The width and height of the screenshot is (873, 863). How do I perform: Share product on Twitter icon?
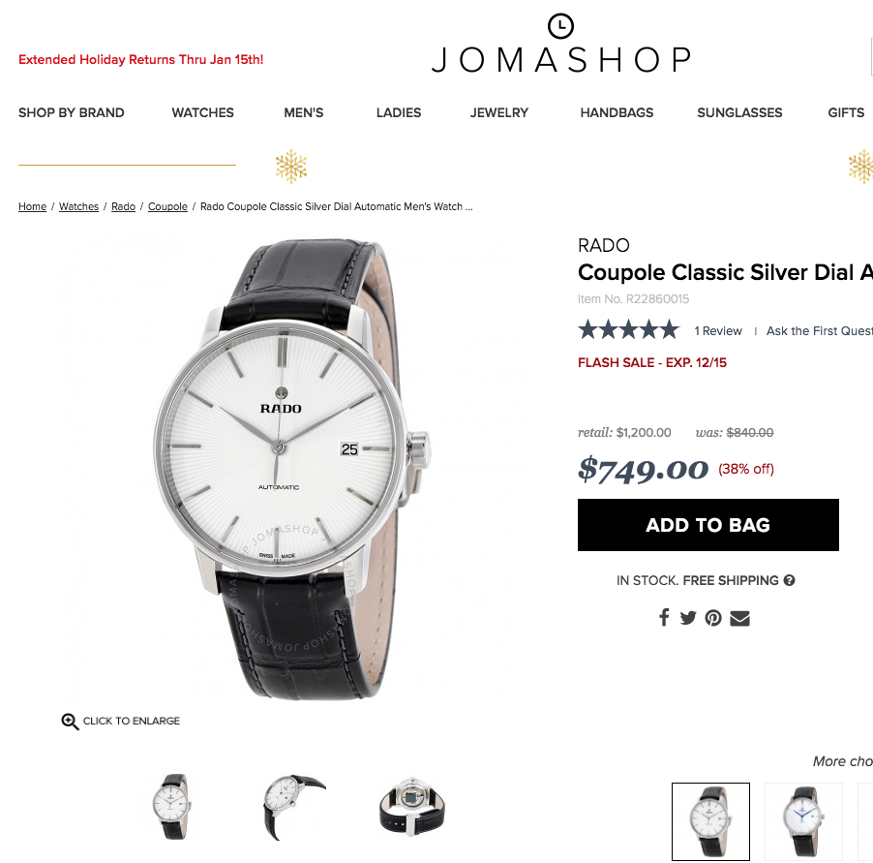[x=688, y=618]
